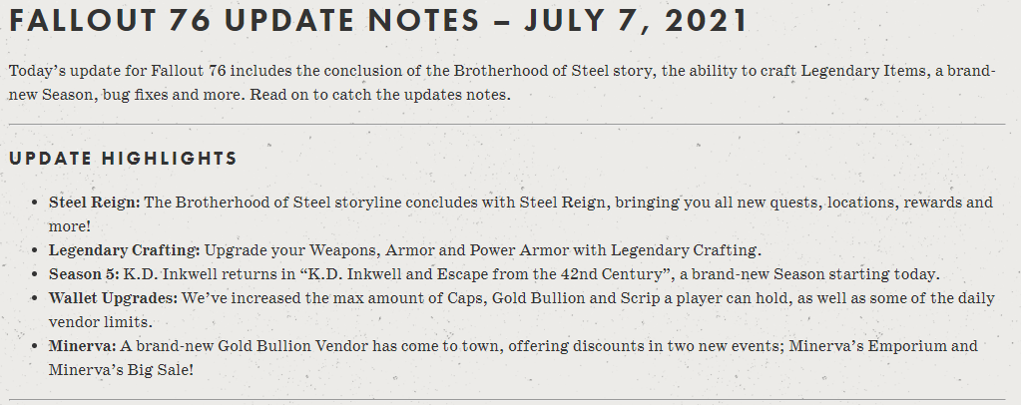The width and height of the screenshot is (1021, 405).
Task: Click the bullet before Legendary Crafting
Action: point(34,250)
